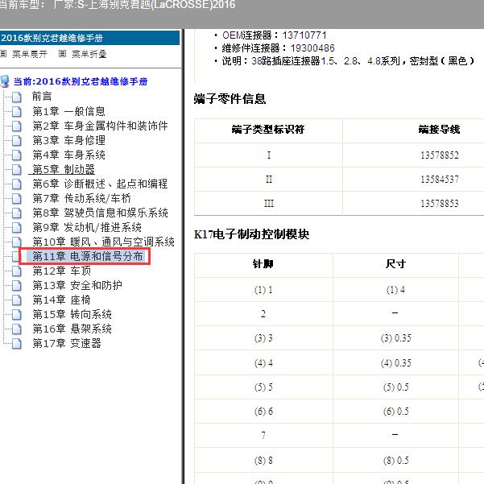Click terminal part number 13578853
The height and width of the screenshot is (484, 484).
(440, 204)
